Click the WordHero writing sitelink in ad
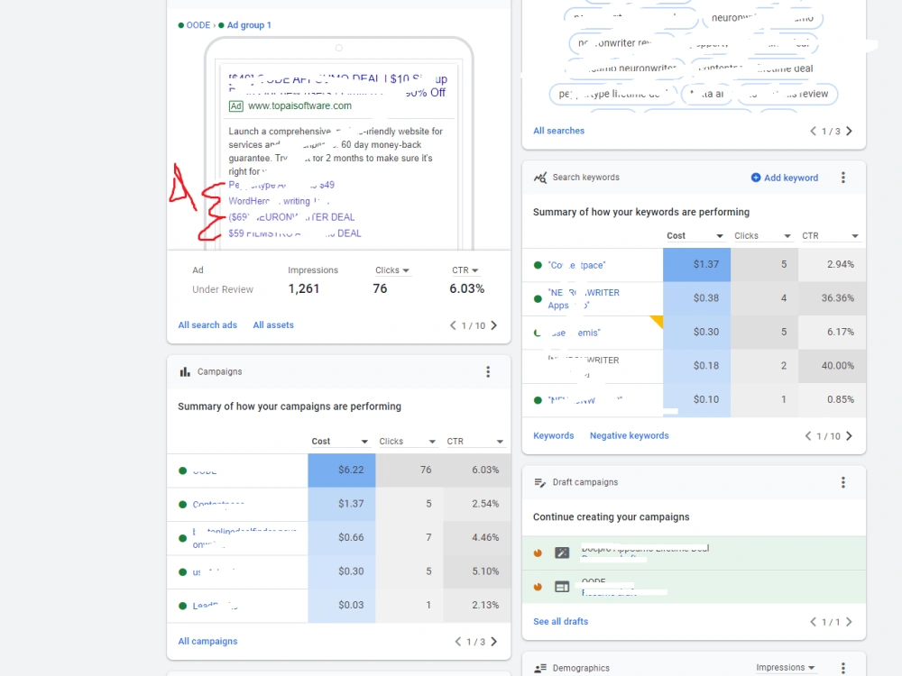 [279, 201]
